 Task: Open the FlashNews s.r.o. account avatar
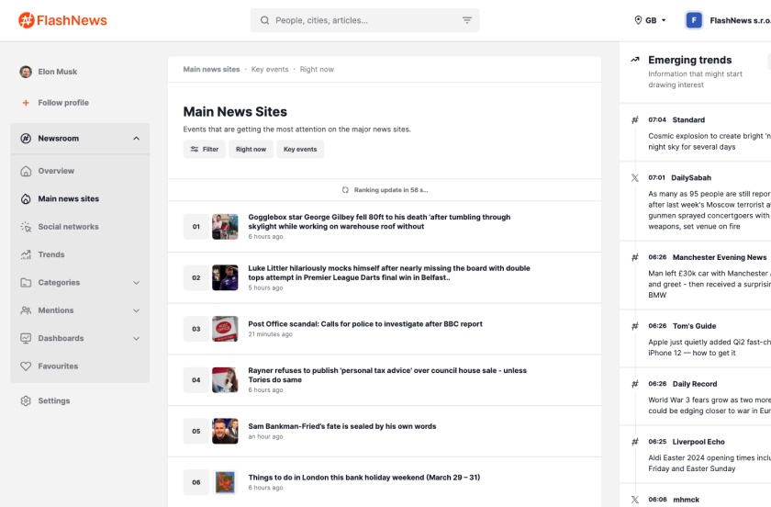point(694,20)
